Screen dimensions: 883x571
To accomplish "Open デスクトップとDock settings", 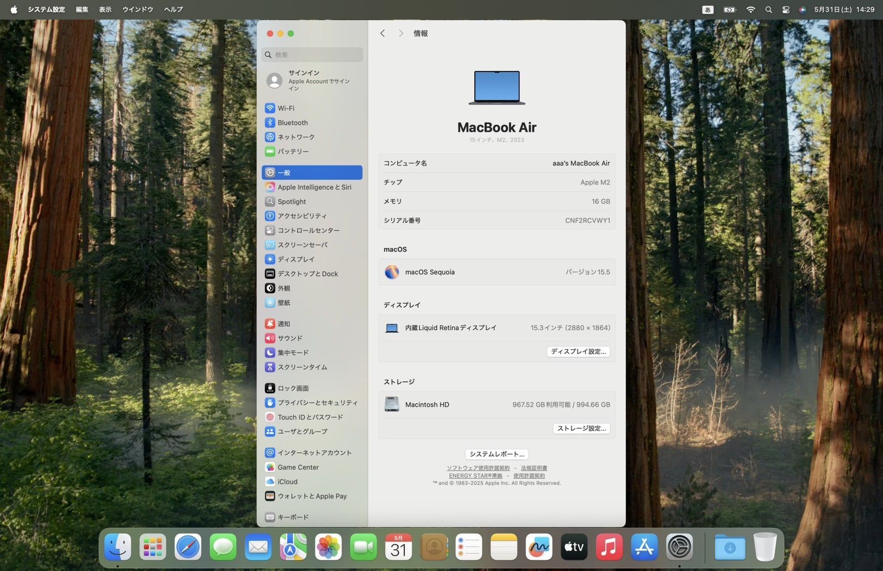I will point(312,274).
